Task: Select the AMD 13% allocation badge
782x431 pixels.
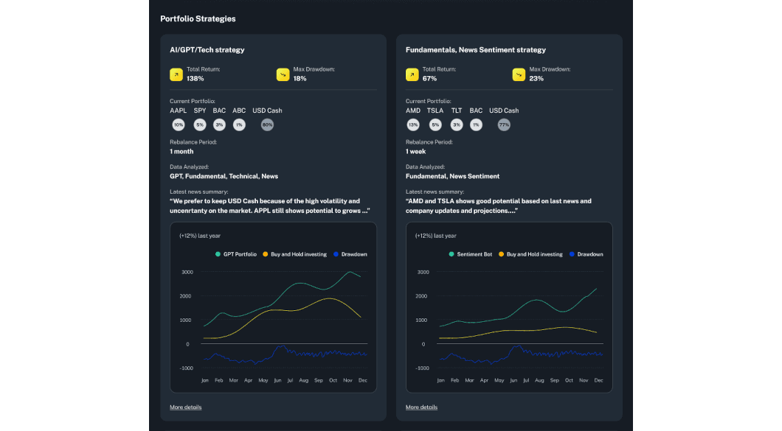Action: tap(413, 125)
